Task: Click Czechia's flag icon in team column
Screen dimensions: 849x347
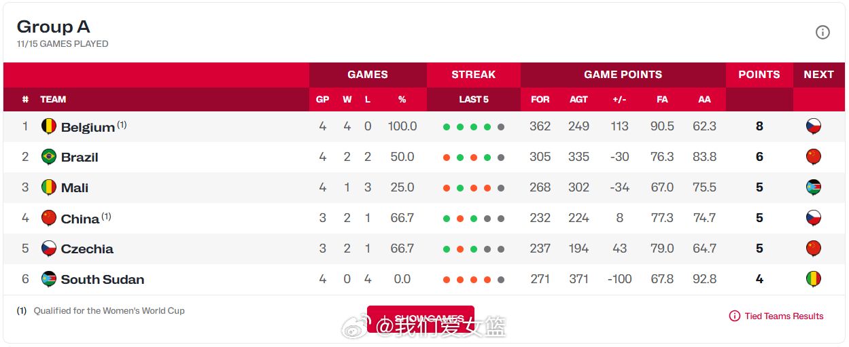Action: tap(48, 249)
